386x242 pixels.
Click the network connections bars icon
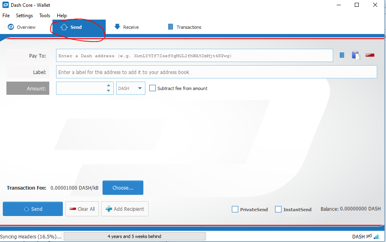point(377,236)
